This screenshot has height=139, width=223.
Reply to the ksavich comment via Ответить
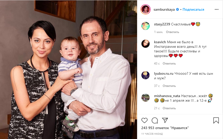point(169,64)
